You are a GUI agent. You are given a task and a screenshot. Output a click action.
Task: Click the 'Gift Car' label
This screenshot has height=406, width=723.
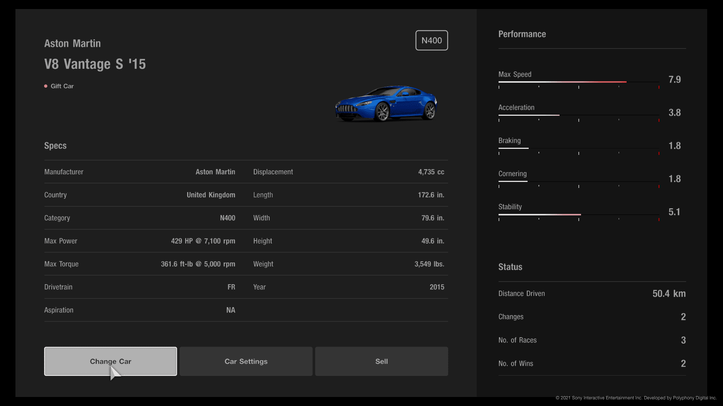[62, 86]
